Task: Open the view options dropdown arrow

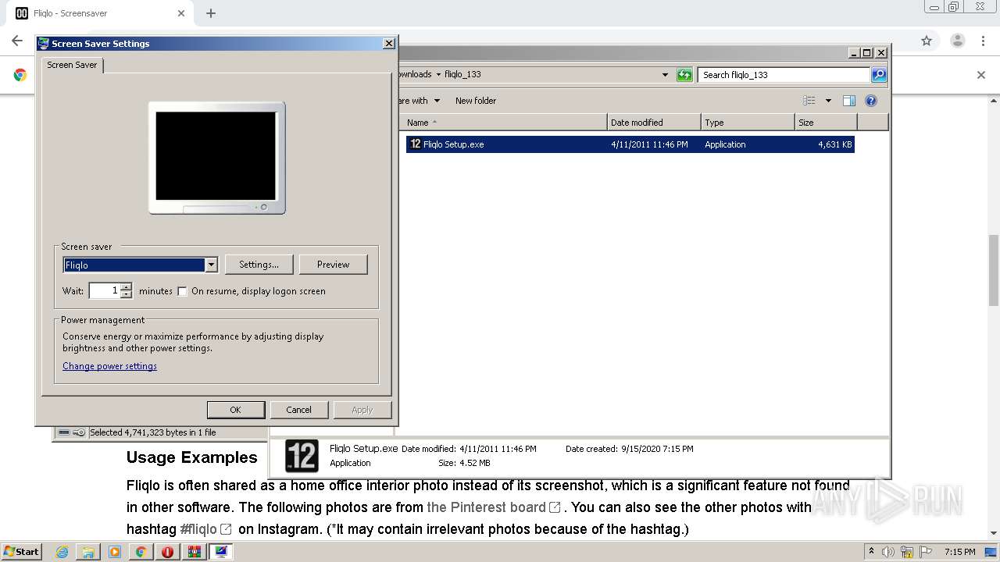Action: pos(828,101)
